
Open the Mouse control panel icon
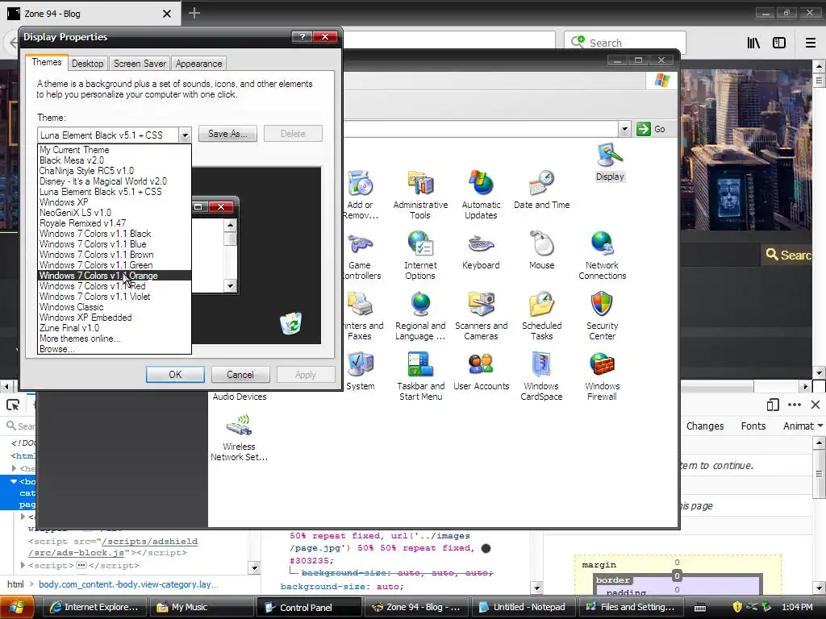[x=541, y=251]
